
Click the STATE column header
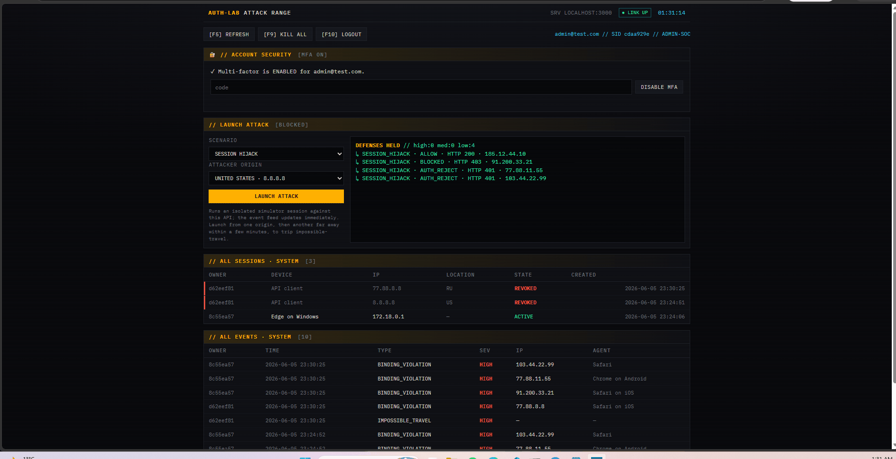click(523, 275)
